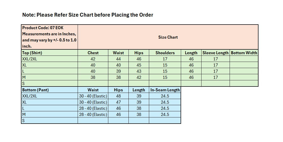Click hips value 45 in shirt XL row
This screenshot has width=283, height=142.
(139, 65)
